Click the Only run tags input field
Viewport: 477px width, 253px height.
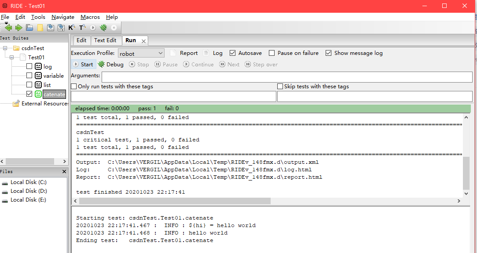(x=173, y=96)
